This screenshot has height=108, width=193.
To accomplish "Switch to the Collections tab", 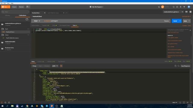I will click(22, 15).
